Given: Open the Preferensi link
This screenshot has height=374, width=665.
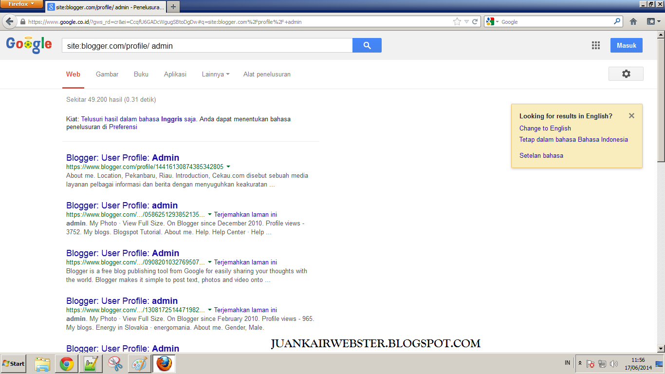Looking at the screenshot, I should 123,127.
